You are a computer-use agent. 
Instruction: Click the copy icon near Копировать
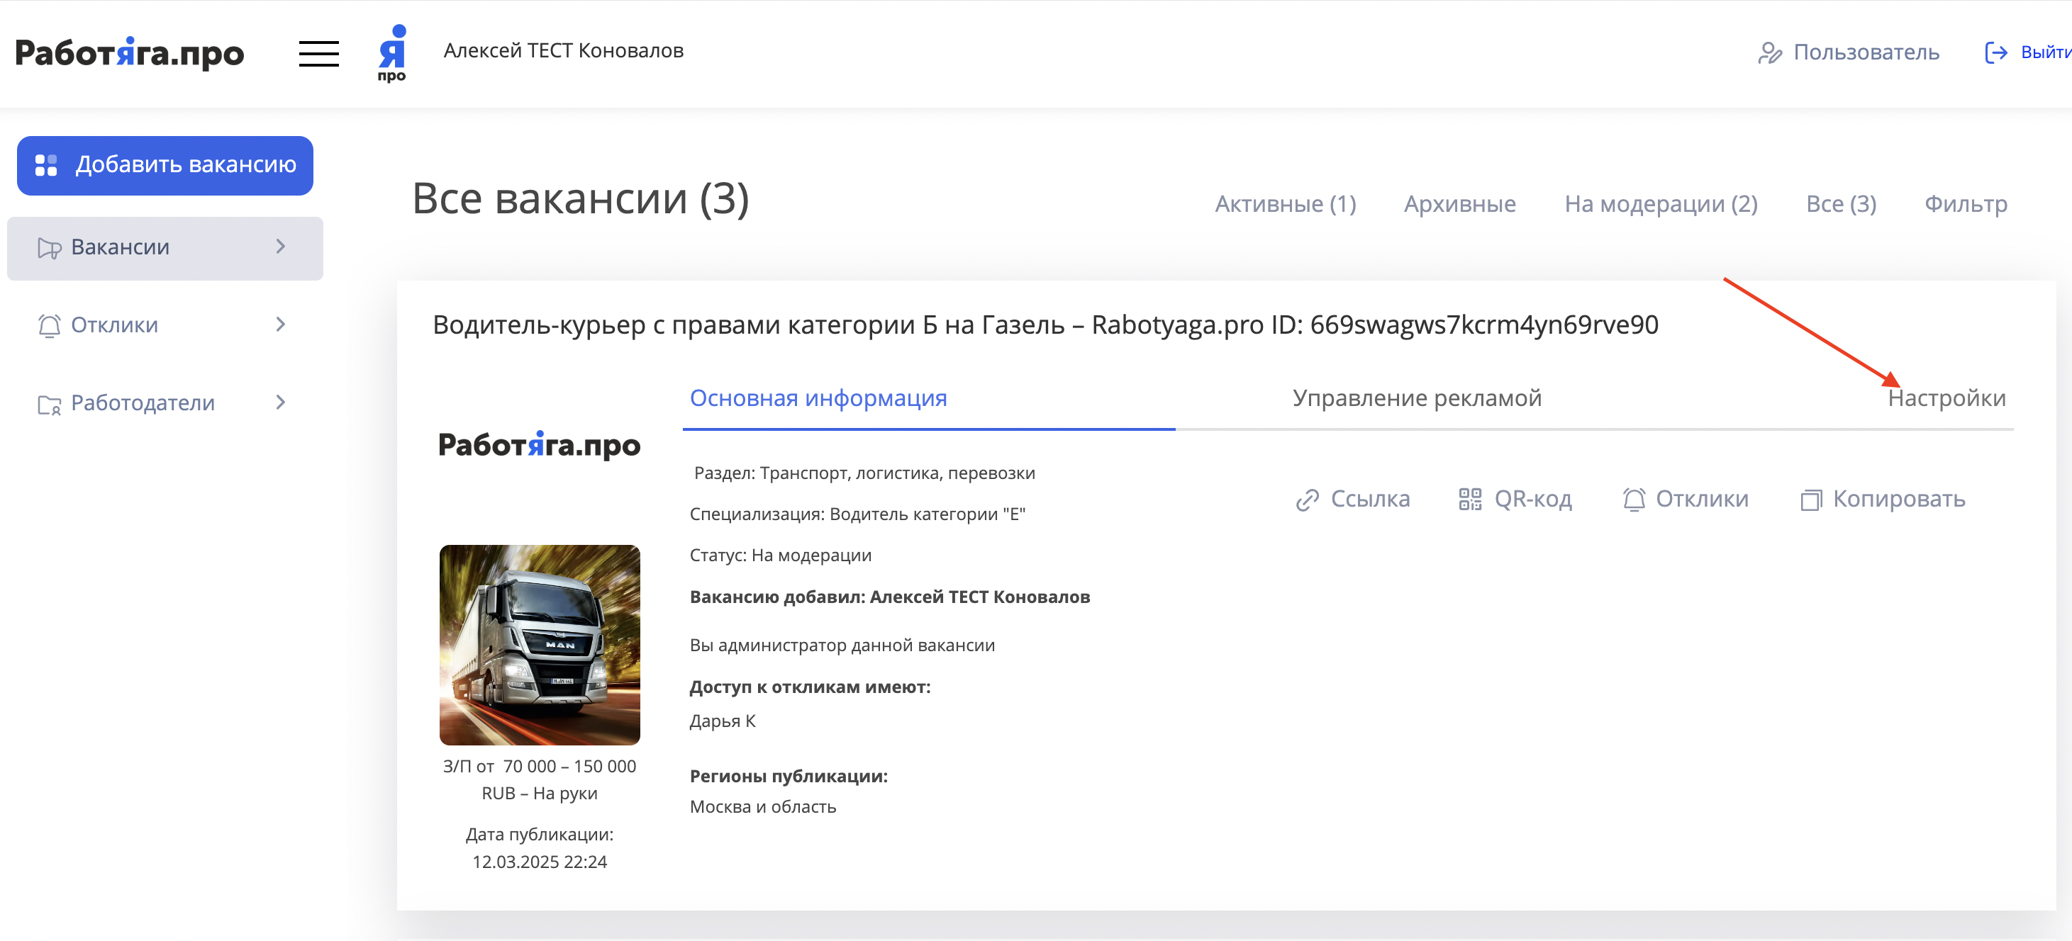pyautogui.click(x=1810, y=500)
